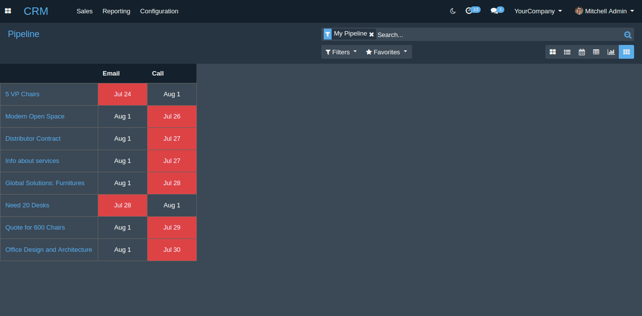
Task: Switch to Pivot view
Action: 596,52
